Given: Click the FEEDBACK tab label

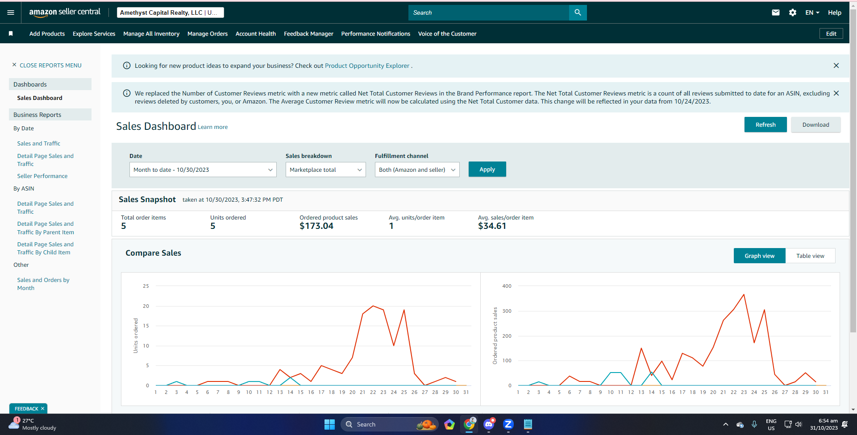Looking at the screenshot, I should (x=26, y=409).
